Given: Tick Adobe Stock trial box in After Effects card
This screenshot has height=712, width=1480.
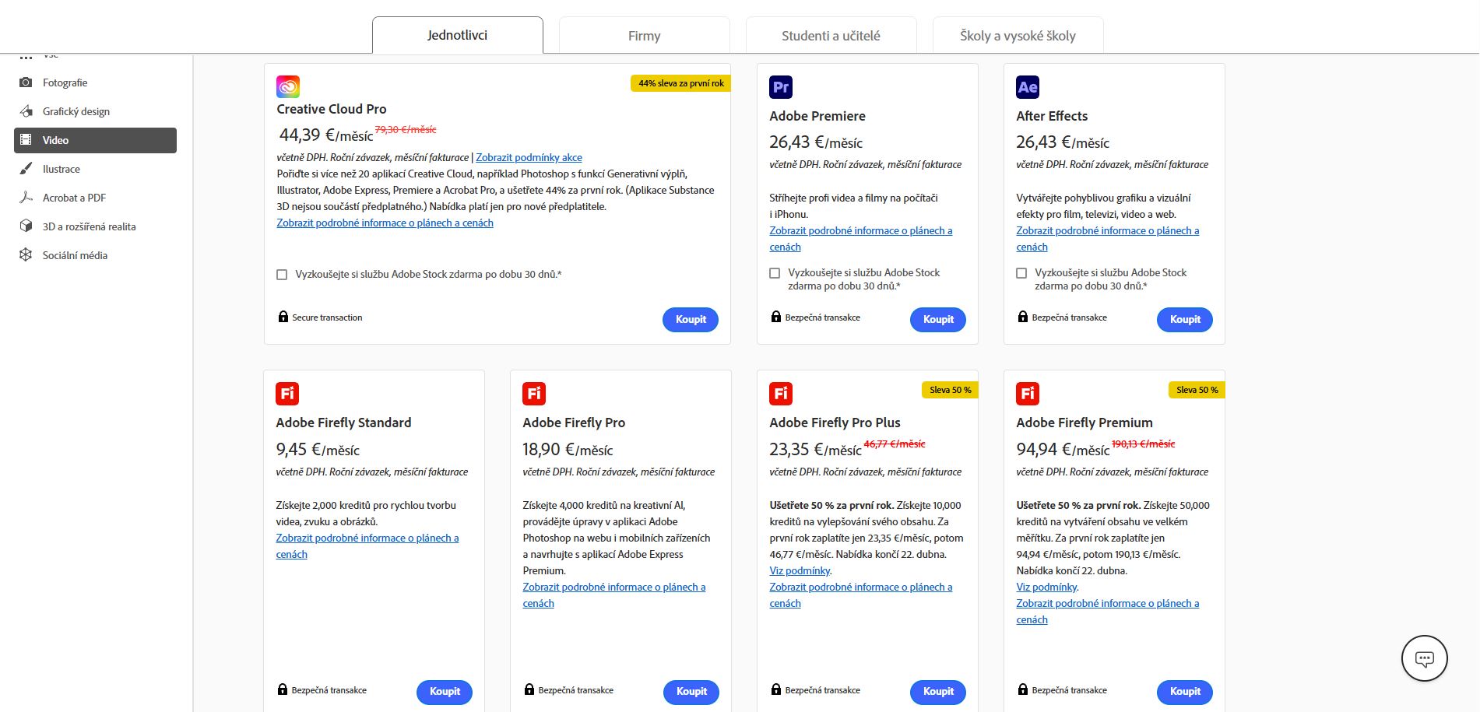Looking at the screenshot, I should click(x=1021, y=273).
